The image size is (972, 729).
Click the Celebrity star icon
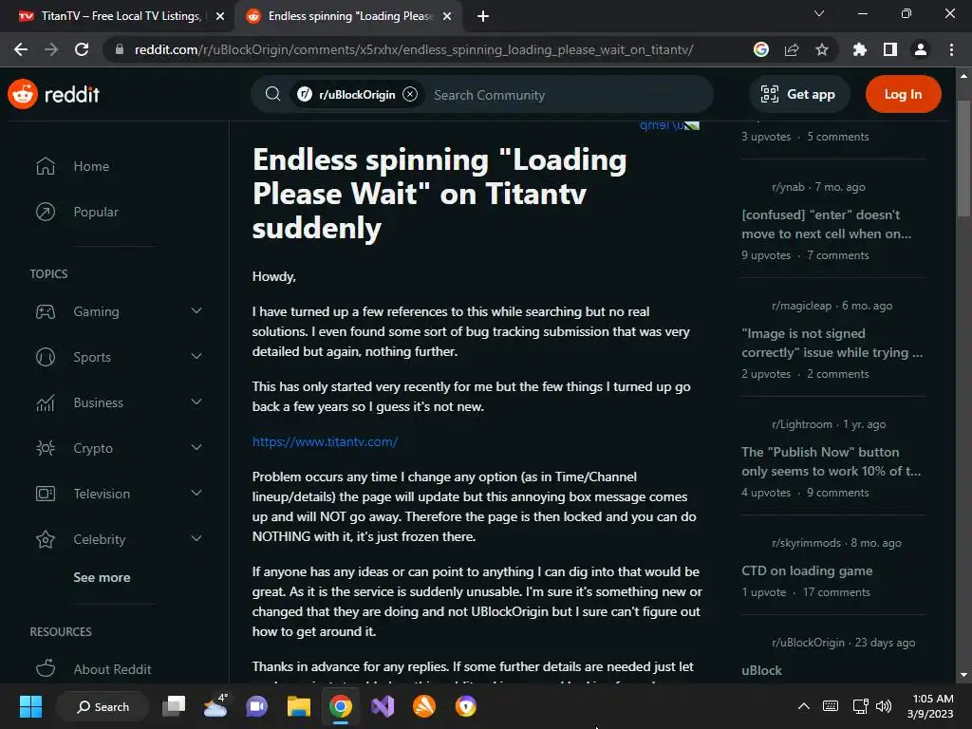46,539
